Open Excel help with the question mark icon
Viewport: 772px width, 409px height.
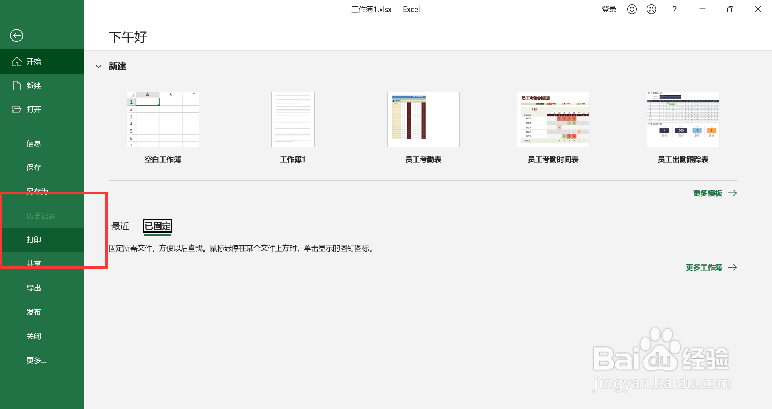point(675,9)
